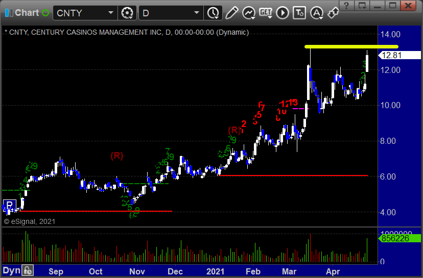Screen dimensions: 423x278
Task: Click the Chart window icon
Action: pos(9,13)
